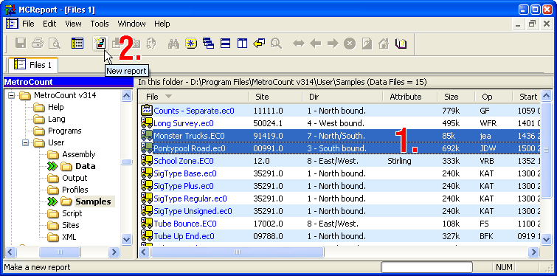Click the New report toolbar icon

(100, 44)
